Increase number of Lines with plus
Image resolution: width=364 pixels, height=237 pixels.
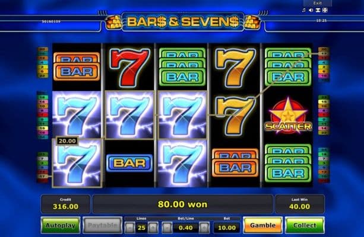(153, 228)
